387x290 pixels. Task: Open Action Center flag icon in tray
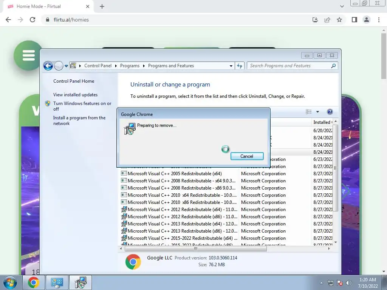[340, 283]
